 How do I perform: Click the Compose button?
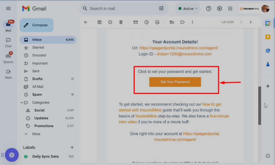click(37, 25)
